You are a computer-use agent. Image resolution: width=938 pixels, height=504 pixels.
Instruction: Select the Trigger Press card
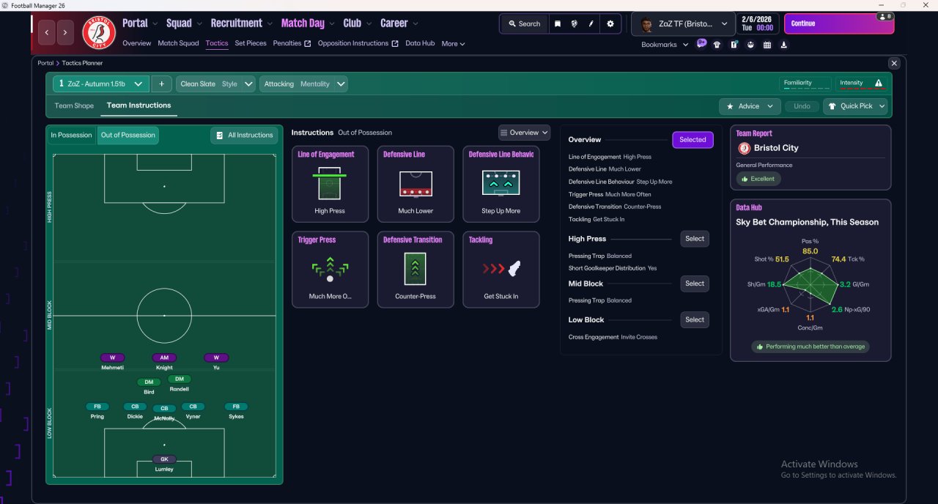pyautogui.click(x=330, y=270)
